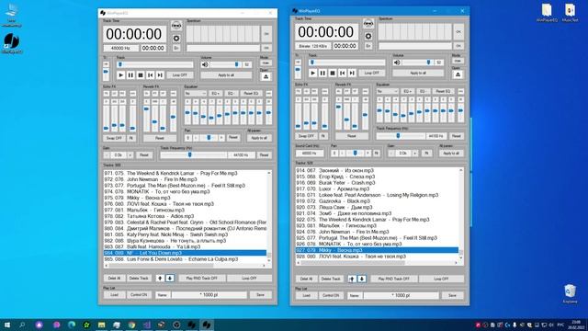Click EQ + button in left window

click(216, 93)
